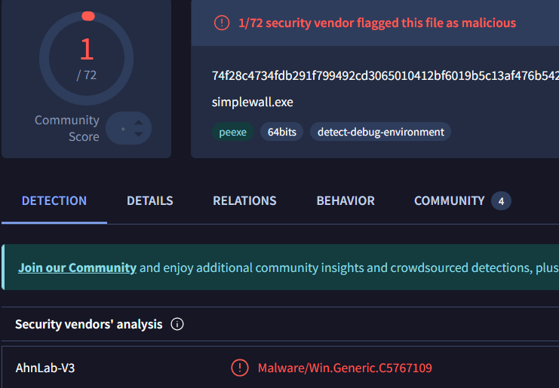
Task: Open the COMMUNITY tab
Action: point(449,200)
